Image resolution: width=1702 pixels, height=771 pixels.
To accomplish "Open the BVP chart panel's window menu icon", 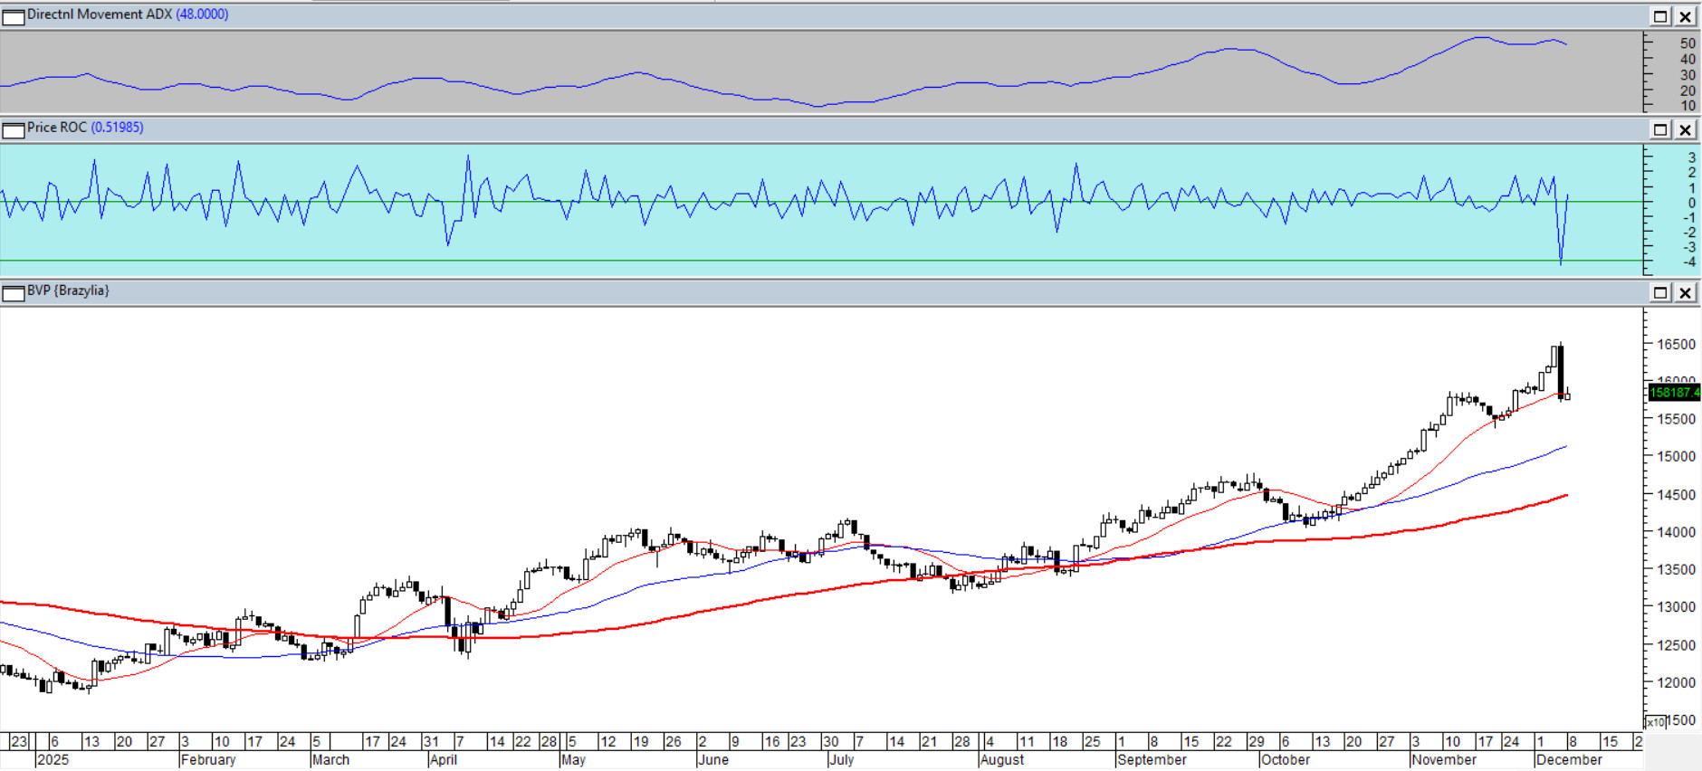I will [13, 293].
